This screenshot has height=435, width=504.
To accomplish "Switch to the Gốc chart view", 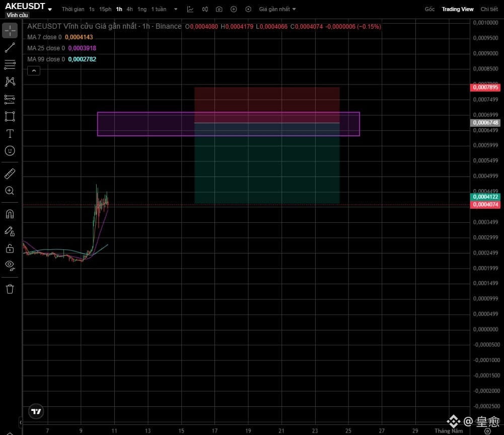I will click(x=429, y=10).
